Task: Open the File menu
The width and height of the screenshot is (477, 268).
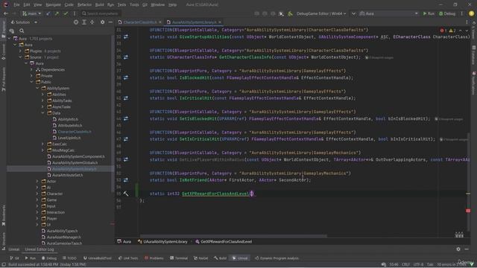Action: (x=16, y=4)
